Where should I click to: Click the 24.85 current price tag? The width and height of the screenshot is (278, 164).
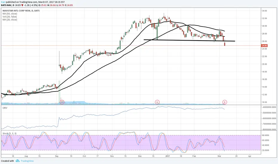[264, 46]
